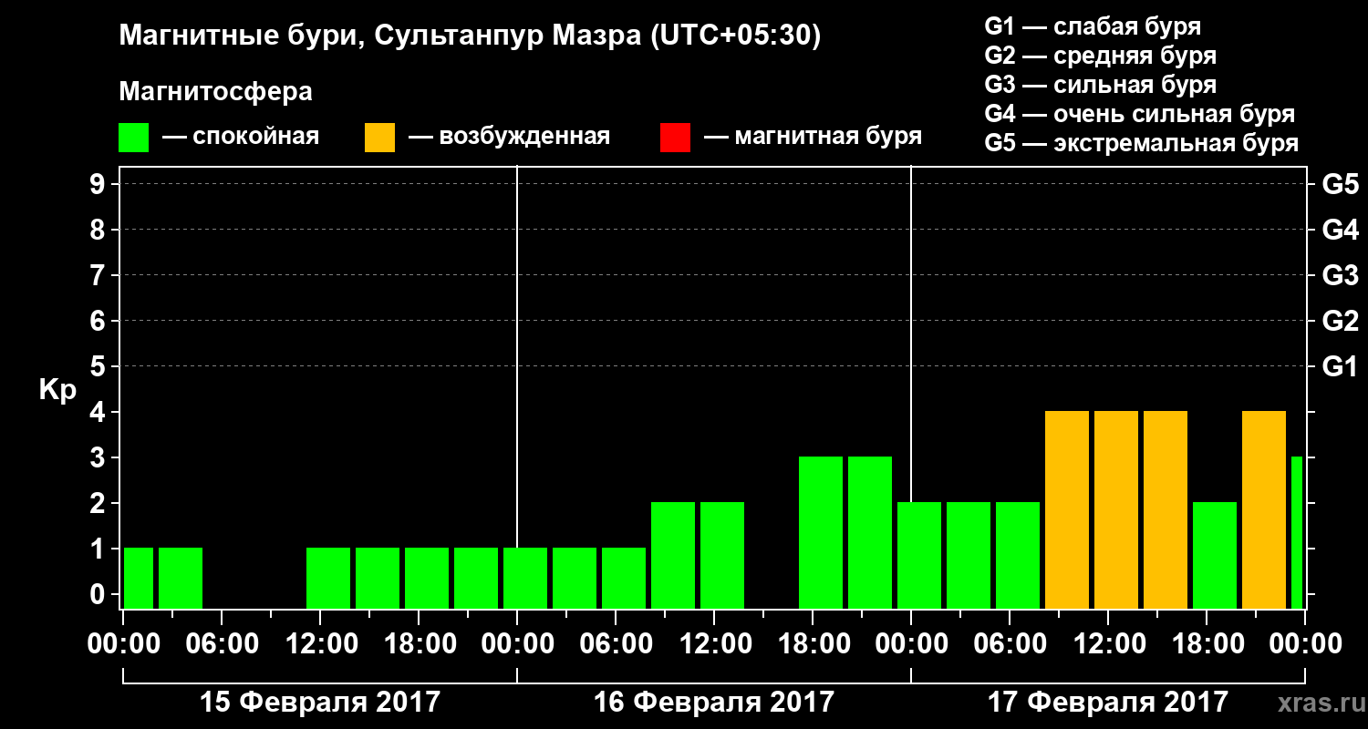
Task: Click the first Kp 3 bar at 18:00, 16 February
Action: click(x=821, y=532)
